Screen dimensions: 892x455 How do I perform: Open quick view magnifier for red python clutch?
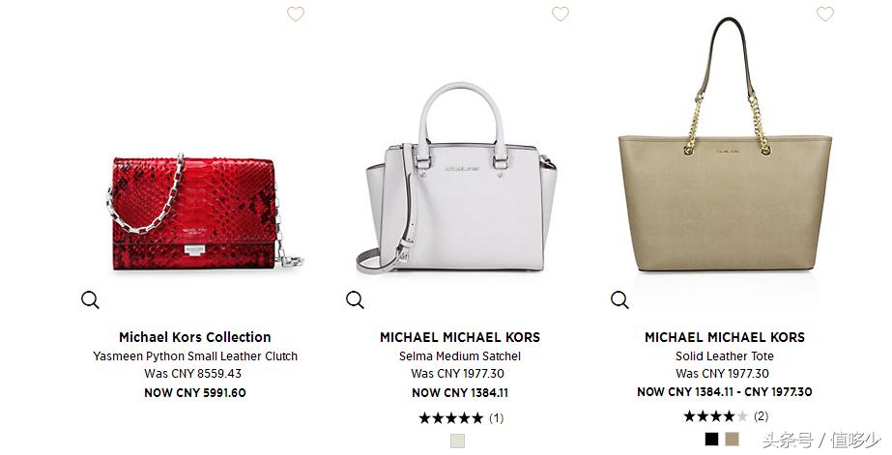pos(90,299)
